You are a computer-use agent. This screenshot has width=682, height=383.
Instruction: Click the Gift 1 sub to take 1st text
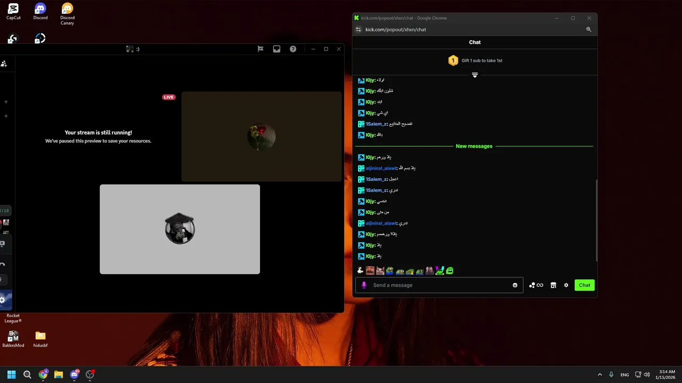coord(482,61)
